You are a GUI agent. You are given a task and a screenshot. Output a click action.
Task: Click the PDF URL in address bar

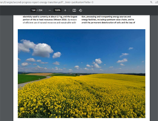click(x=47, y=2)
